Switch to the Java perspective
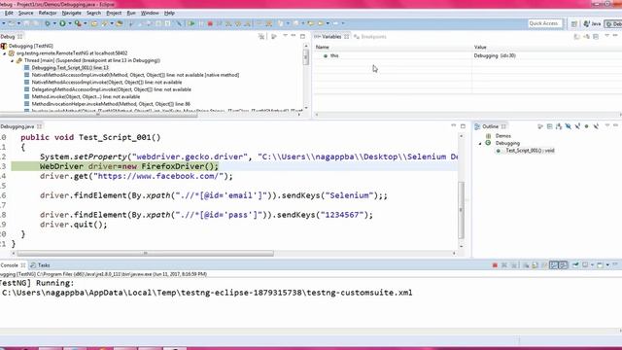This screenshot has width=622, height=350. (592, 23)
